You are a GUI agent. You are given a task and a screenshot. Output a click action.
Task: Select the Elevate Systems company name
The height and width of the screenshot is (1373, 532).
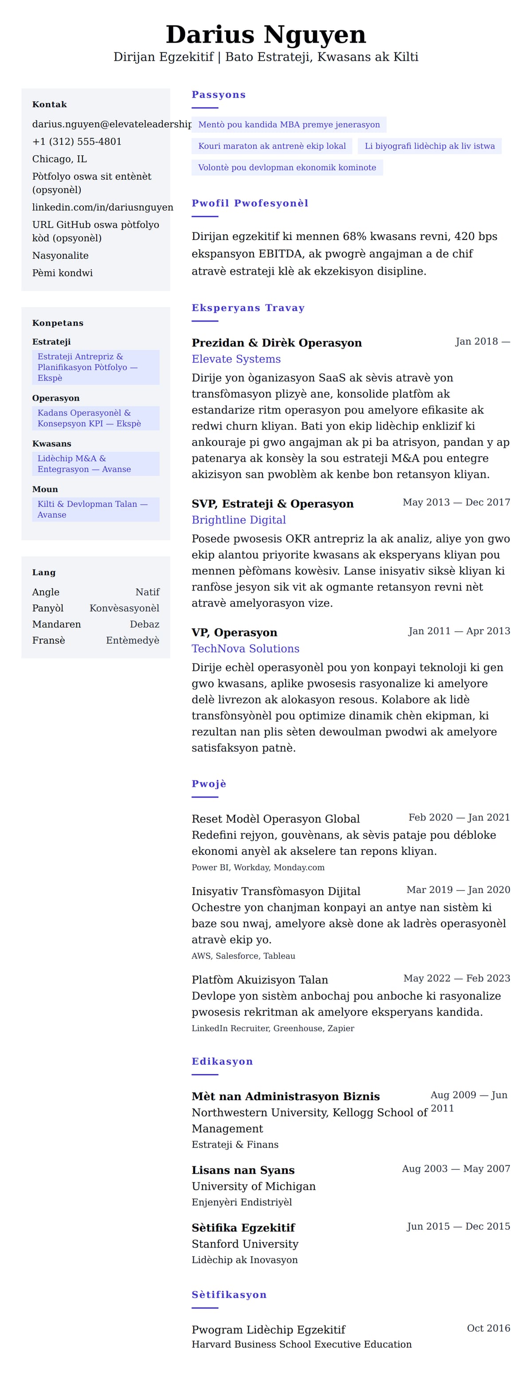(236, 359)
